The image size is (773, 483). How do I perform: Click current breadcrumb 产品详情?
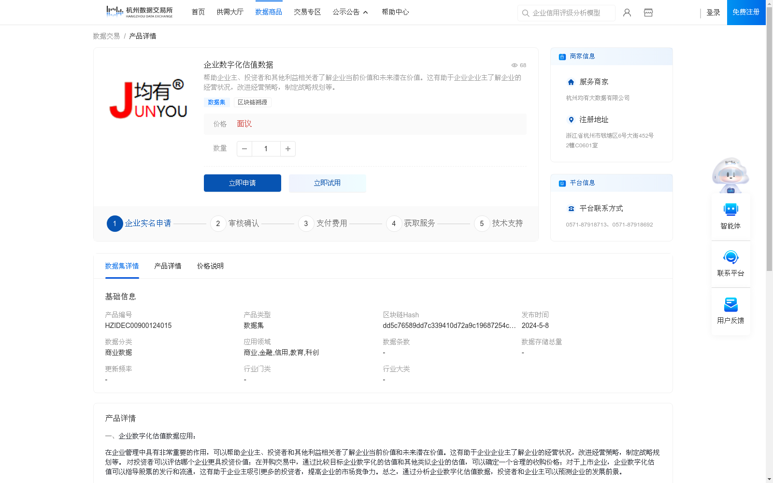pos(143,36)
